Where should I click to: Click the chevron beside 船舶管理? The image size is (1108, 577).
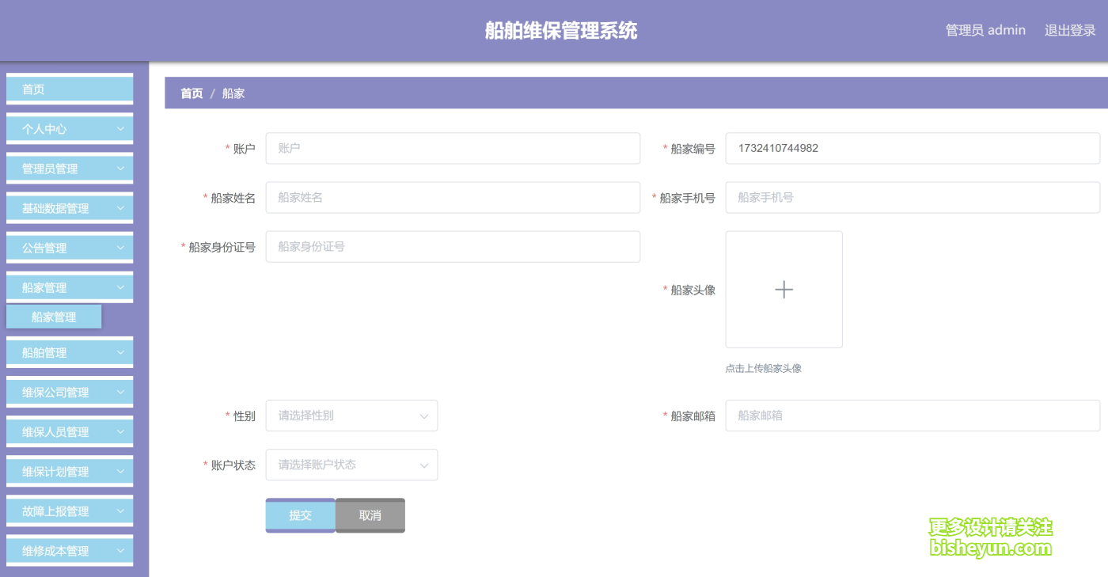click(x=120, y=353)
